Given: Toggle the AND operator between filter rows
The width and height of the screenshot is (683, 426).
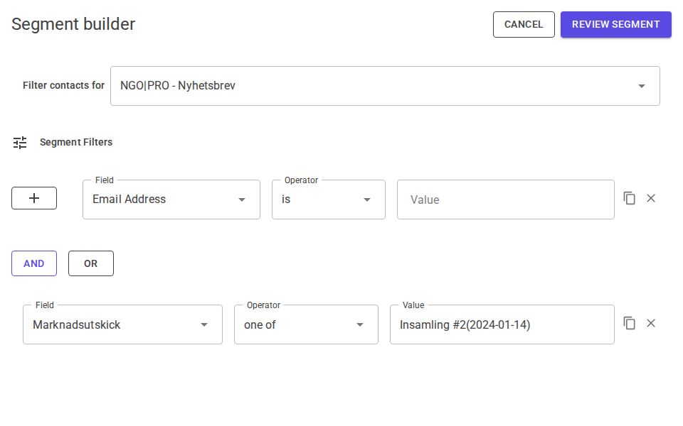Looking at the screenshot, I should (x=33, y=263).
